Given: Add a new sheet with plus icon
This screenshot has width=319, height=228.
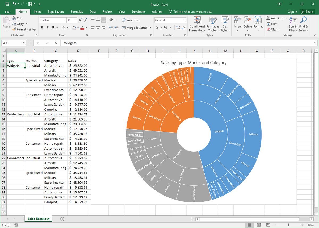Looking at the screenshot, I should tap(62, 219).
